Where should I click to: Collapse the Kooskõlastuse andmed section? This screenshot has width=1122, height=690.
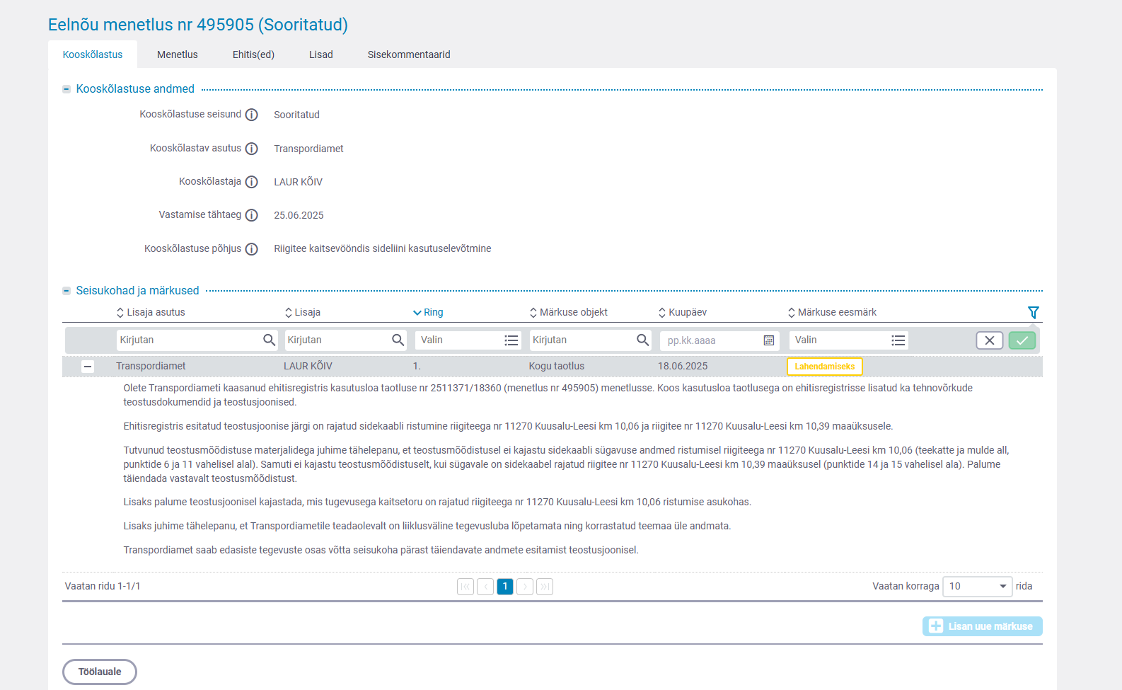point(66,89)
